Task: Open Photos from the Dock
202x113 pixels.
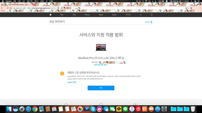Action: 80,109
